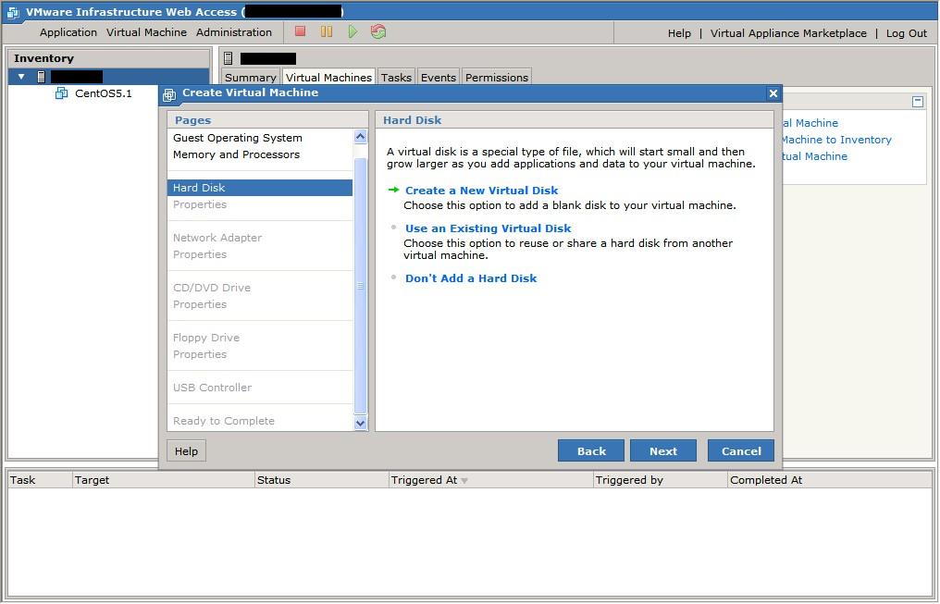The height and width of the screenshot is (604, 940).
Task: Switch to the Summary tab
Action: [x=250, y=78]
